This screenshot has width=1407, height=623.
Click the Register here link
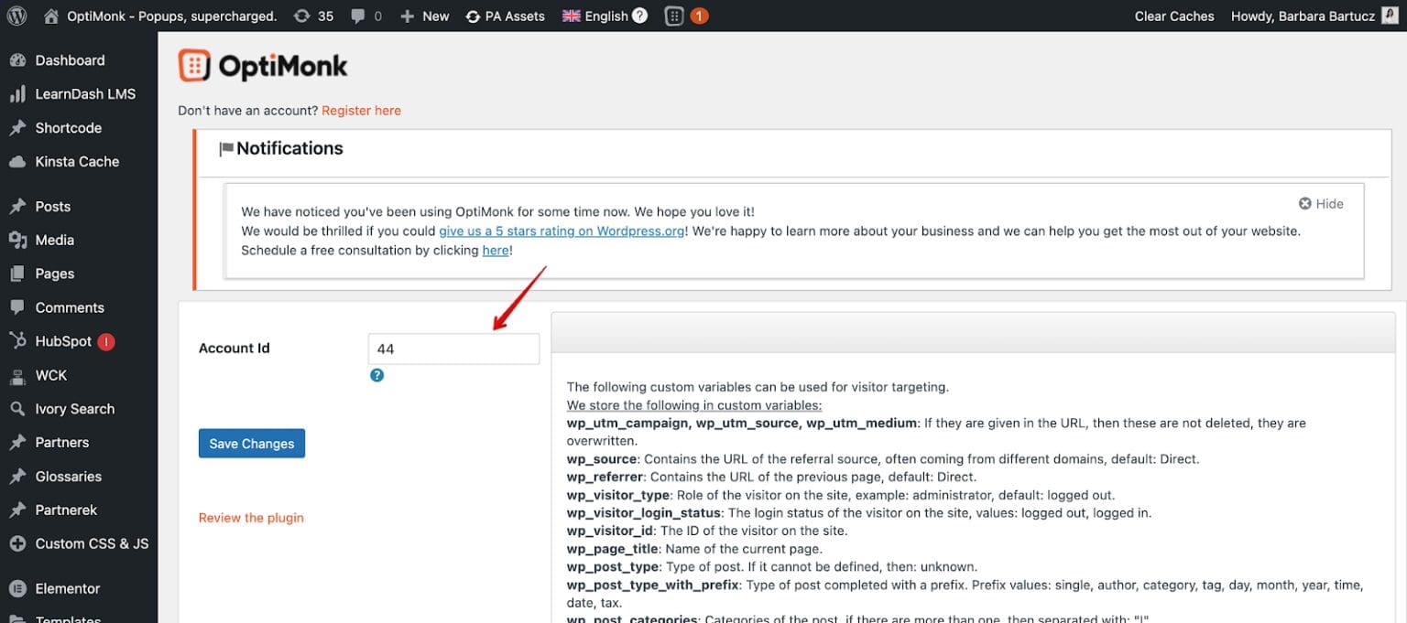(x=361, y=111)
